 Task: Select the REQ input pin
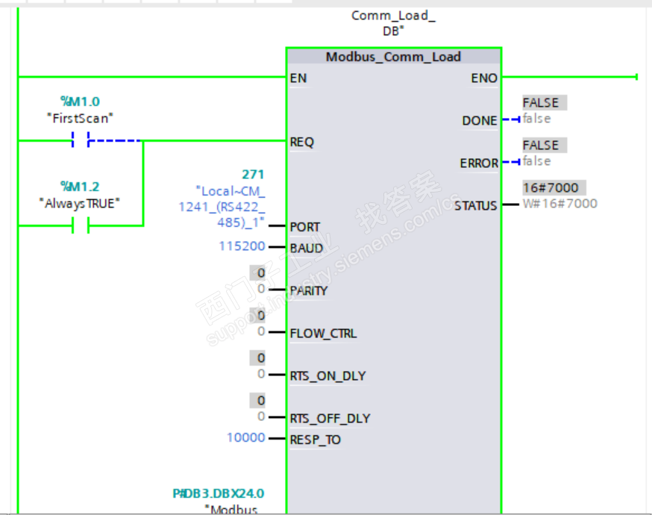click(x=302, y=142)
